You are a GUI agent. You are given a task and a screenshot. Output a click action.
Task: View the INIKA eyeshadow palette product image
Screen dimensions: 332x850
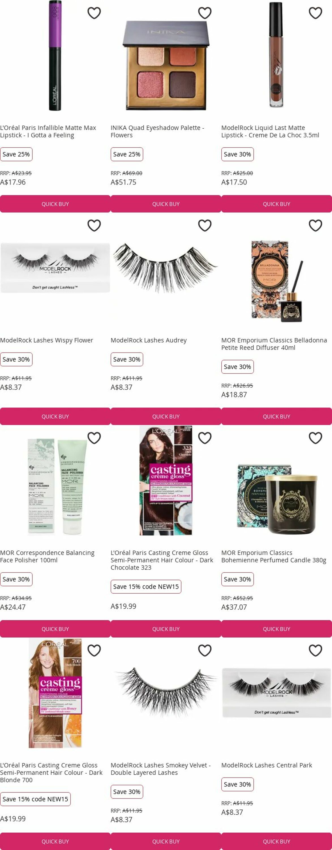[166, 65]
